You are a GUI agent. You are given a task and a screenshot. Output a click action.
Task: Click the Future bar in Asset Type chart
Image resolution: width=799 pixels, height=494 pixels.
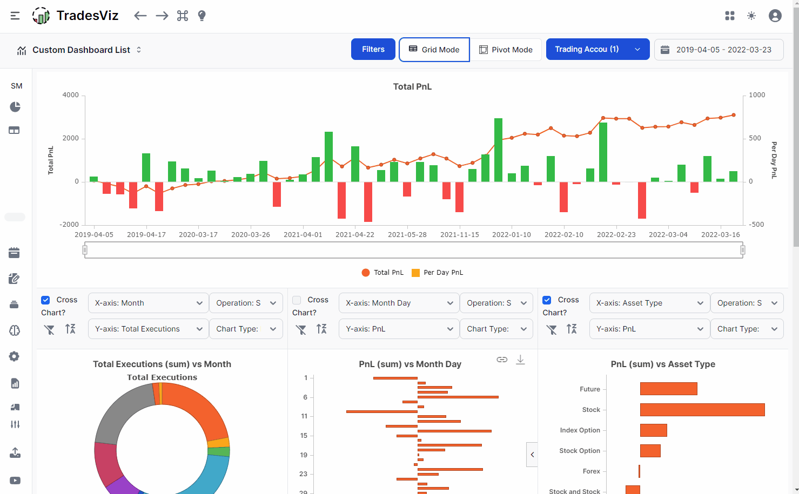[669, 389]
